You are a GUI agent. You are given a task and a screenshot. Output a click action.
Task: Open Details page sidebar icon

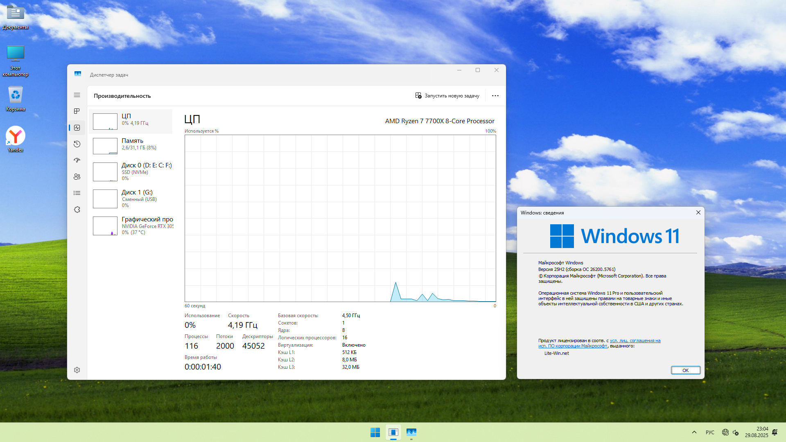pos(77,193)
